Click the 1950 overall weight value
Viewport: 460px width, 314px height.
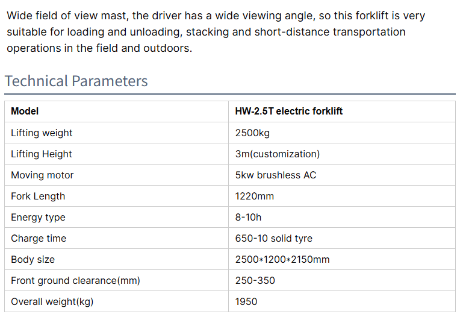[246, 301]
